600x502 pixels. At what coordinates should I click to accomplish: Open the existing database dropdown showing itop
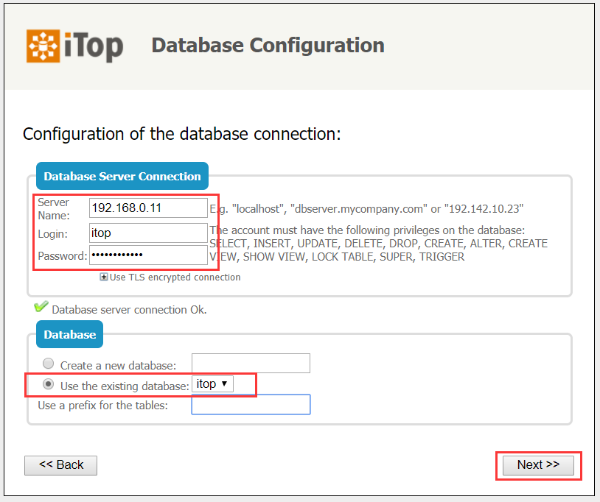(x=212, y=384)
